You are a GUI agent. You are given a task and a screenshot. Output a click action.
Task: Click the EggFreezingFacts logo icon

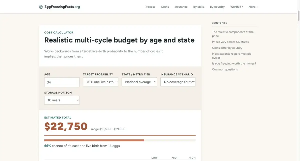(x=41, y=7)
